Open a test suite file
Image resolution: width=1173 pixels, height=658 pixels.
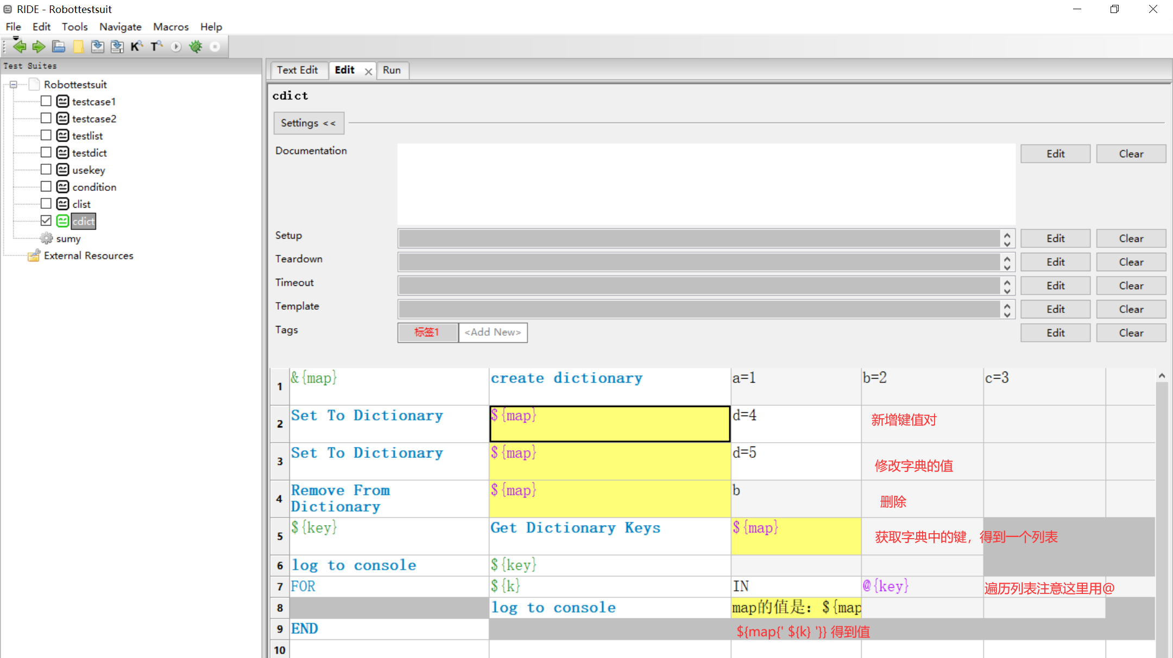59,47
